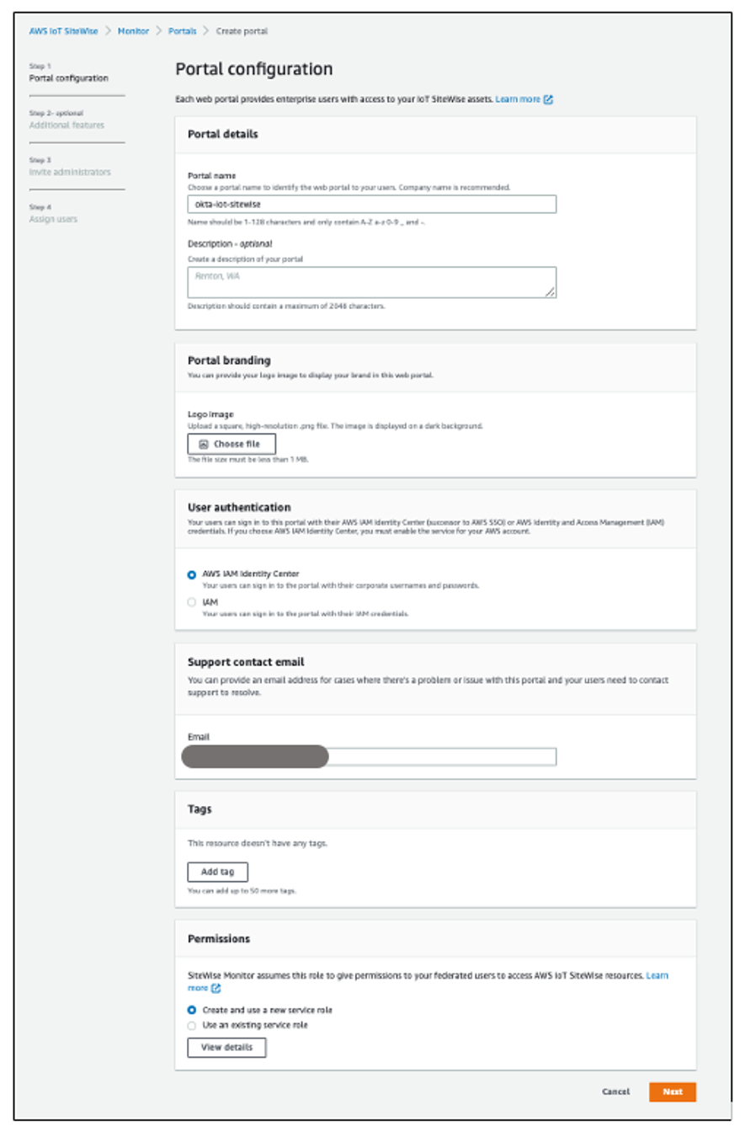This screenshot has height=1137, width=750.
Task: Choose the Use an existing service role option
Action: [192, 1025]
